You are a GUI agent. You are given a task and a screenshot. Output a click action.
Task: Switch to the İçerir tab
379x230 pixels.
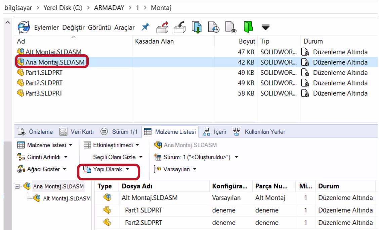pos(215,132)
